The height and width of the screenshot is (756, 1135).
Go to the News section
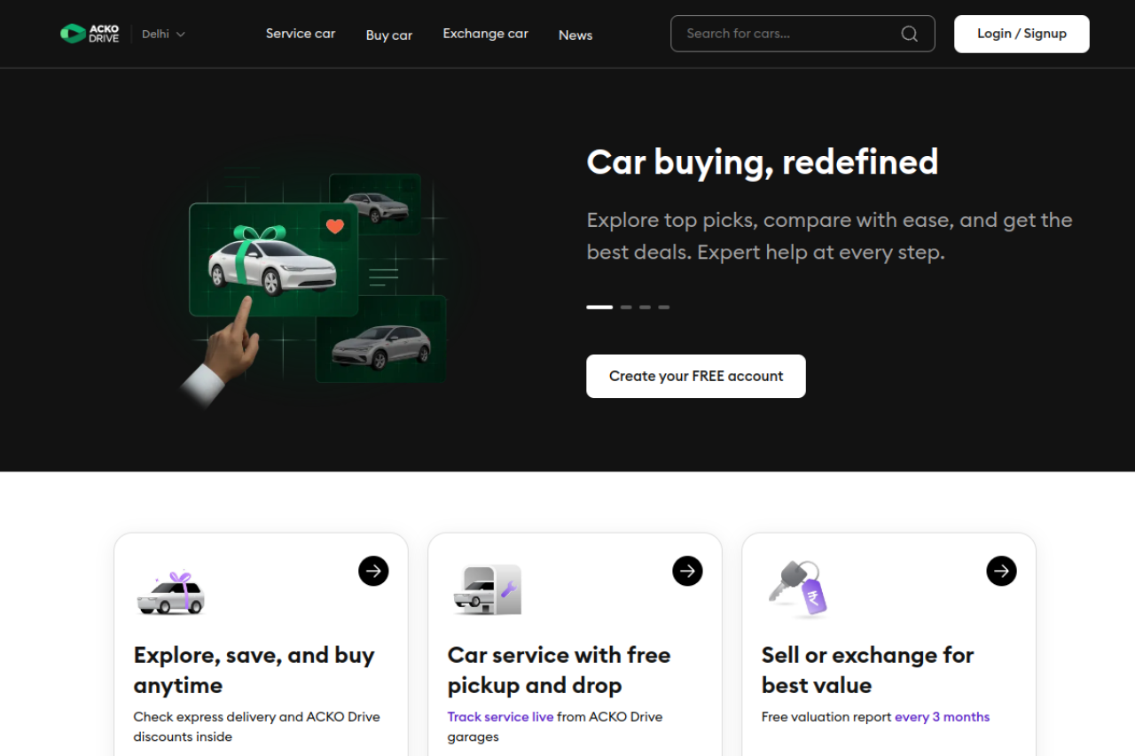(575, 35)
